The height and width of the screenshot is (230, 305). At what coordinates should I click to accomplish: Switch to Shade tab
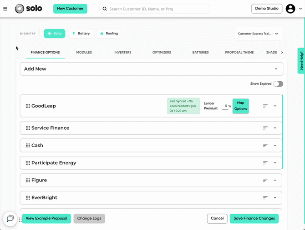point(271,53)
